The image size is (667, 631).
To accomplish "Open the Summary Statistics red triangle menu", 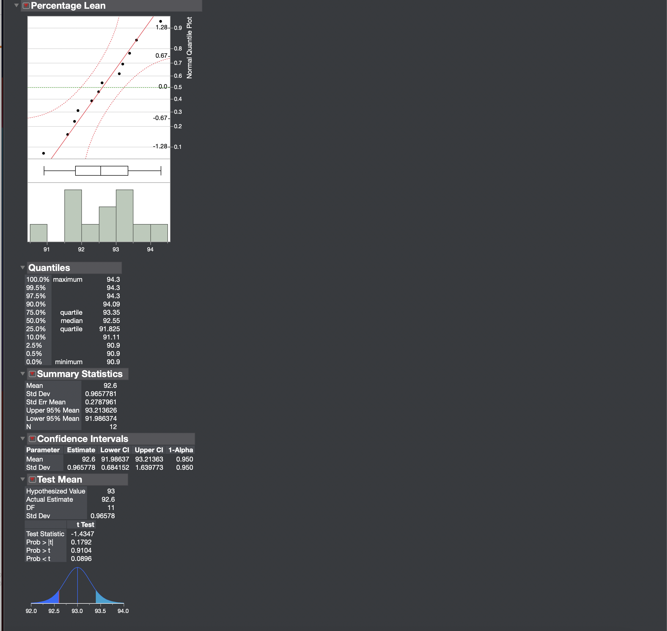I will (33, 374).
